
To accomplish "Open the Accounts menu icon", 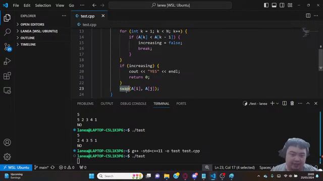I will point(7,142).
